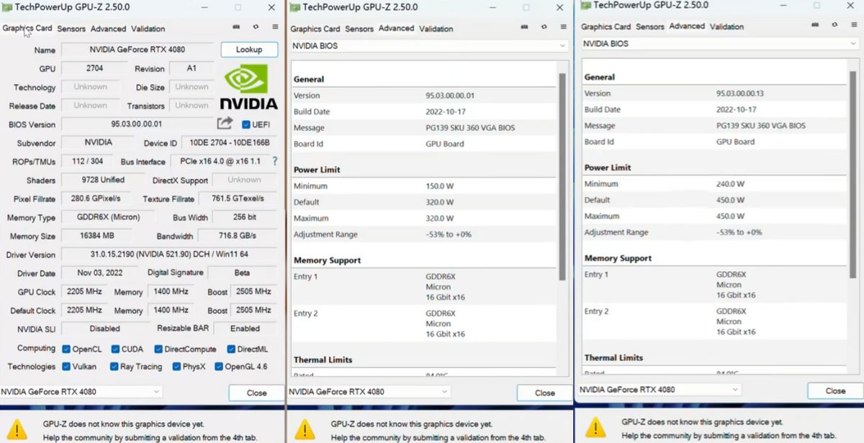Click the Lookup button
The height and width of the screenshot is (443, 864).
(248, 50)
